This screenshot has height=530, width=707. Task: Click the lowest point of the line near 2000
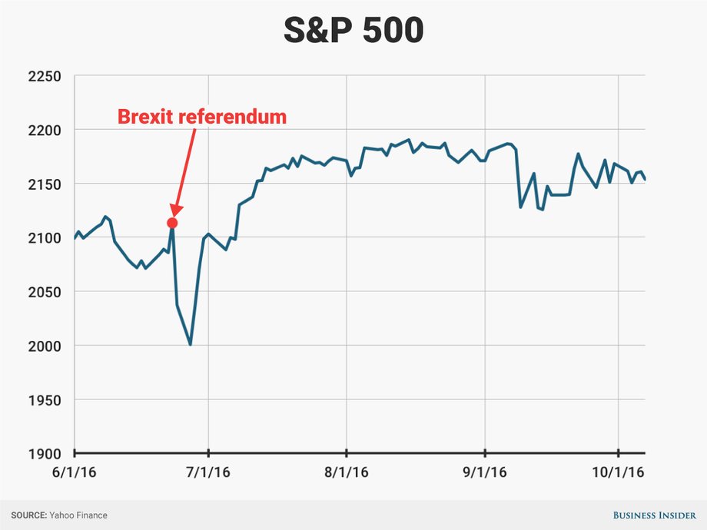click(x=191, y=344)
